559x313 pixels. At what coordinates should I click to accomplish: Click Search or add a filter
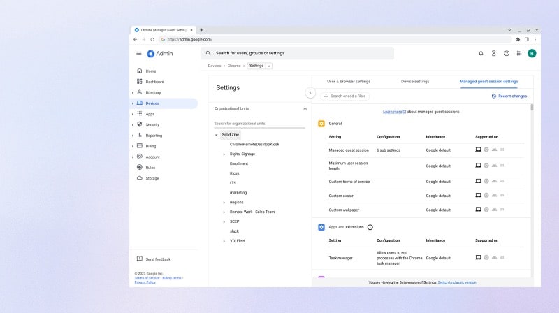pyautogui.click(x=344, y=96)
